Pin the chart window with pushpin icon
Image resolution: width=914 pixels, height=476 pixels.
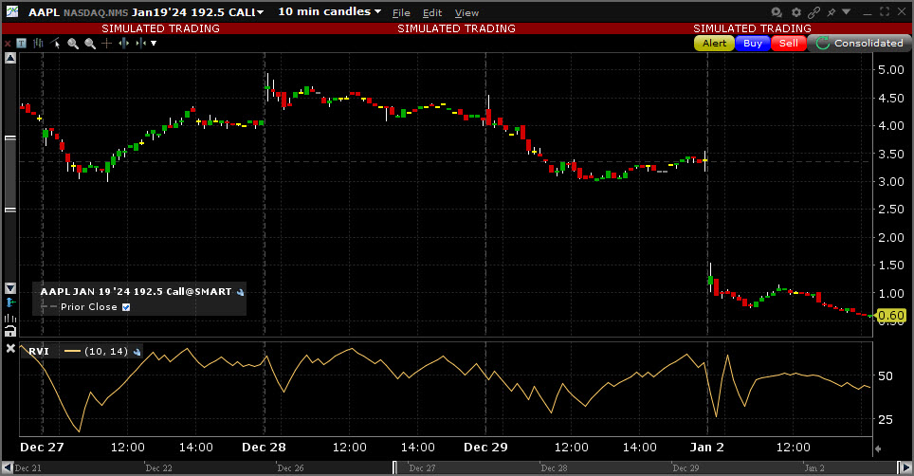click(832, 12)
